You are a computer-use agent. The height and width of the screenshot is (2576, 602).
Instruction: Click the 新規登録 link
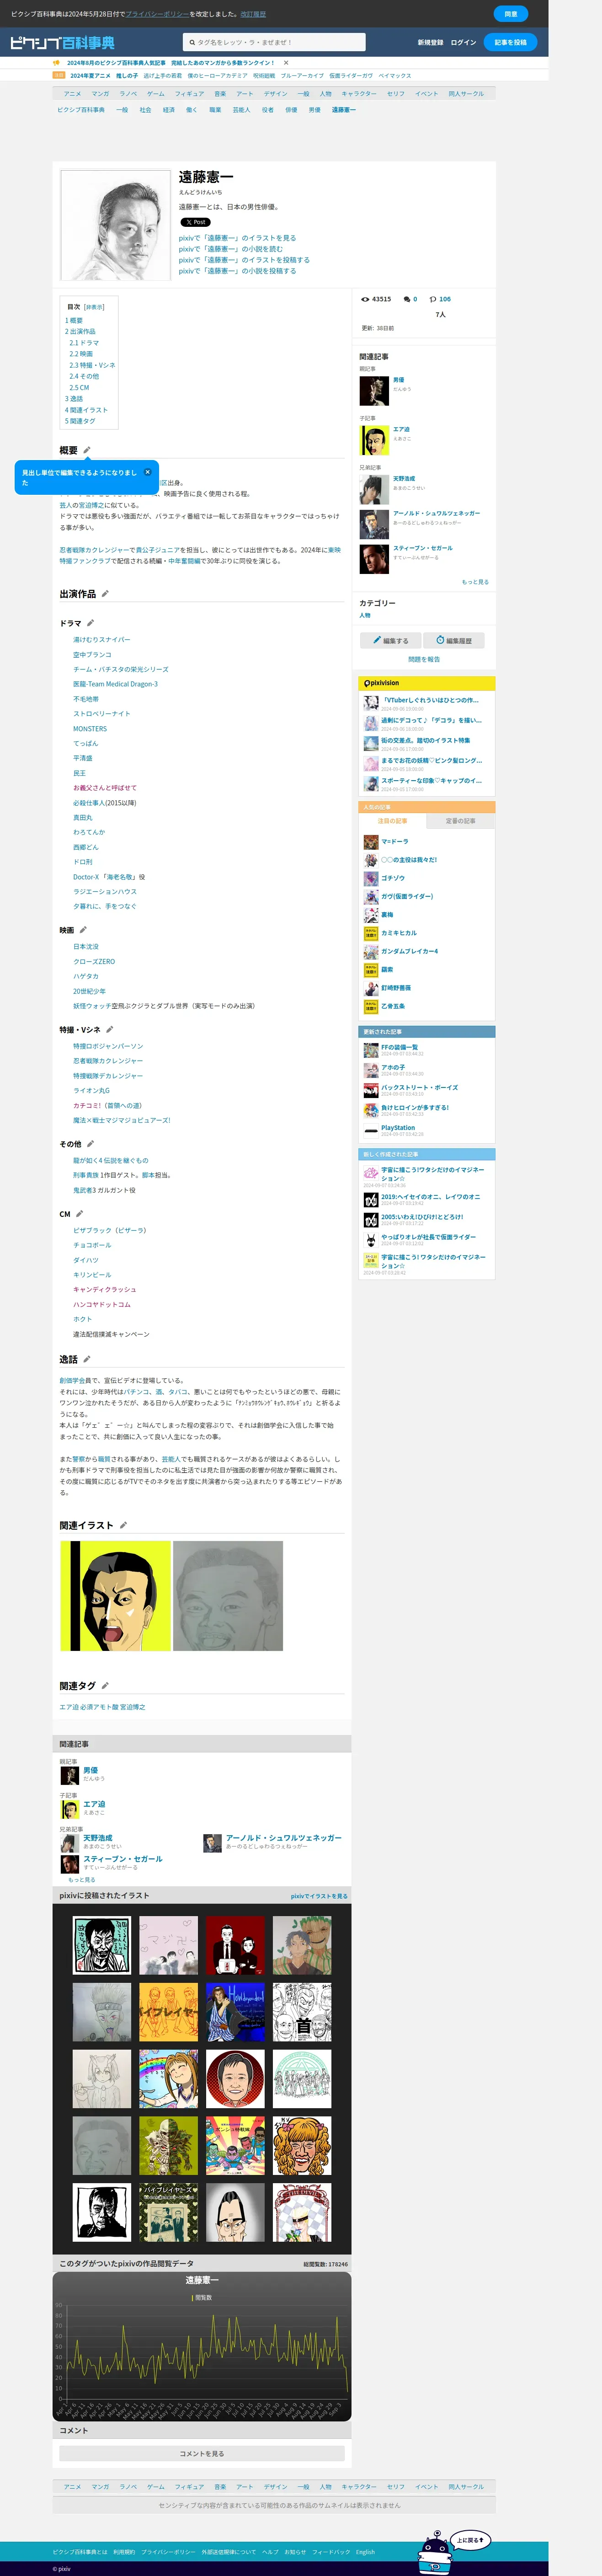[430, 43]
